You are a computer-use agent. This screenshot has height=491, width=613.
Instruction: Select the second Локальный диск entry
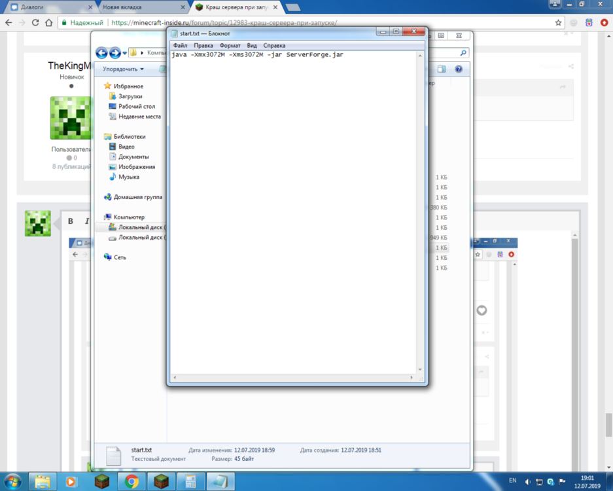pyautogui.click(x=137, y=238)
